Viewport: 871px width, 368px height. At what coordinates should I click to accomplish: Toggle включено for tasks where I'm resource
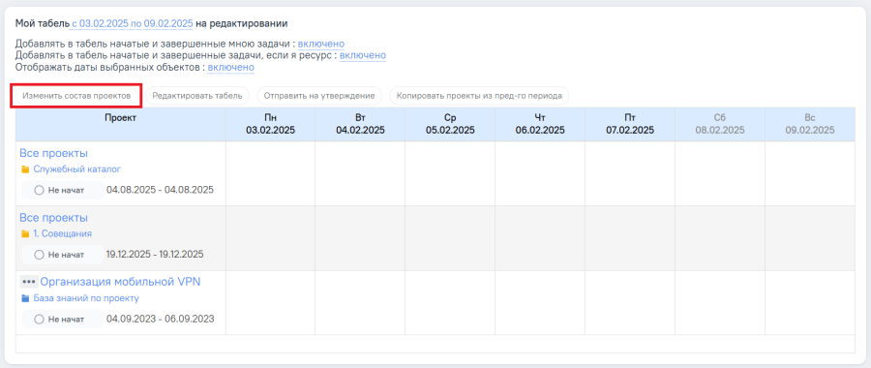click(x=363, y=55)
